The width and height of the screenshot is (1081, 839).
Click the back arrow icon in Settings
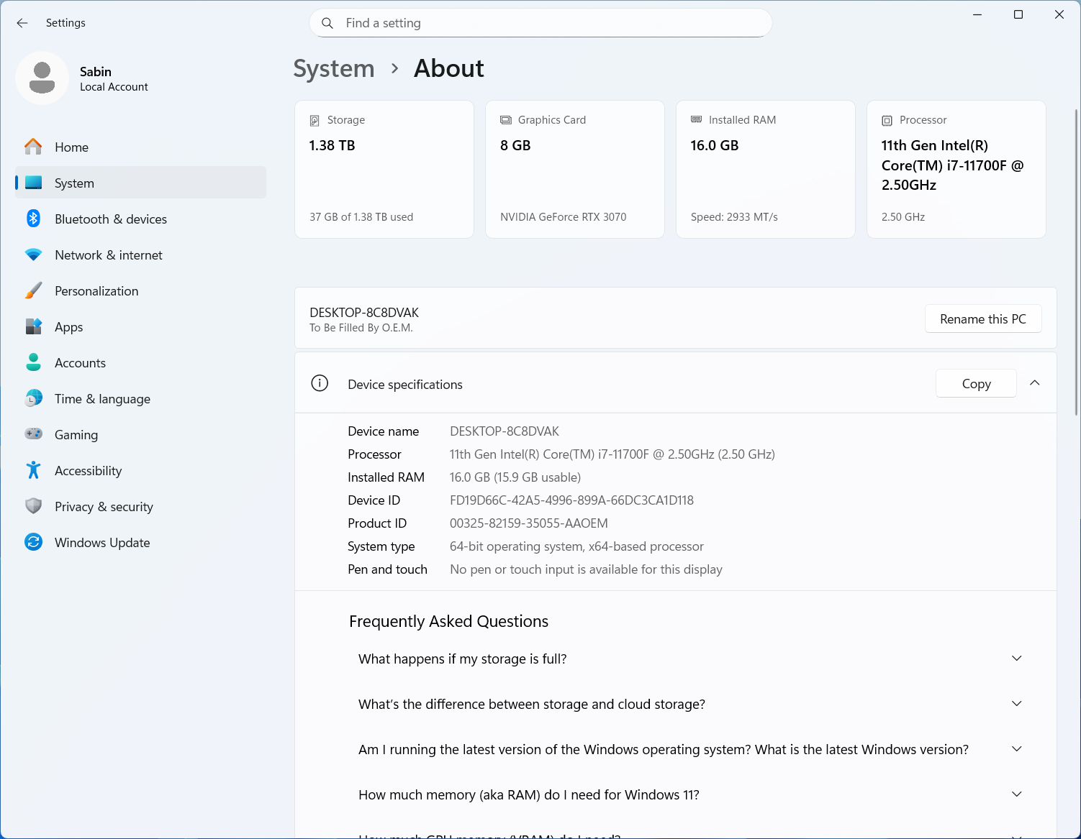(x=22, y=23)
